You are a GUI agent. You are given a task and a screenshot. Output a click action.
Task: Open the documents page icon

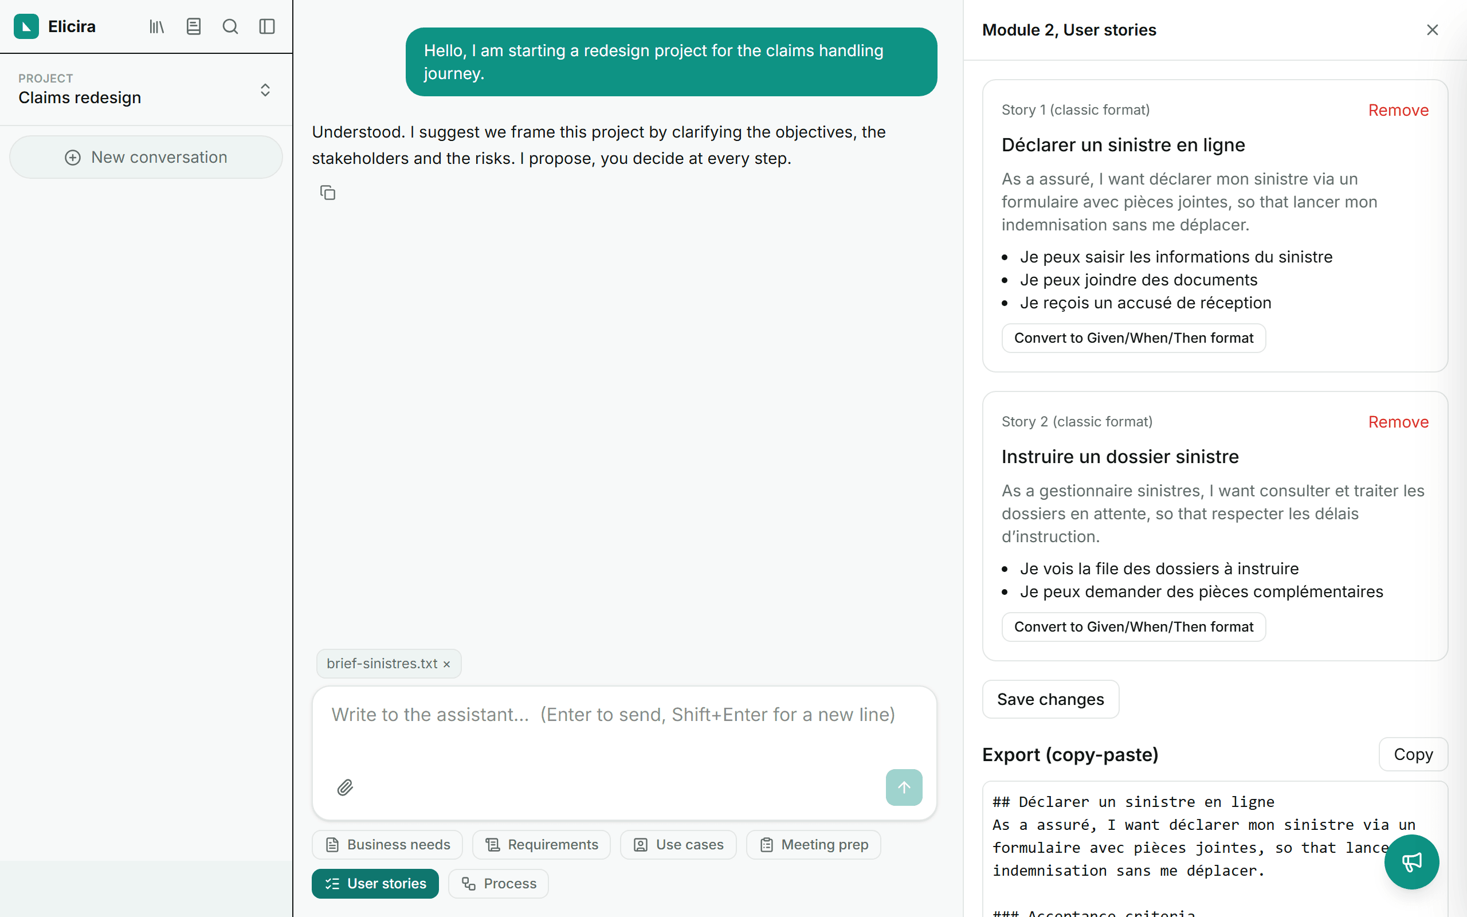[x=193, y=26]
